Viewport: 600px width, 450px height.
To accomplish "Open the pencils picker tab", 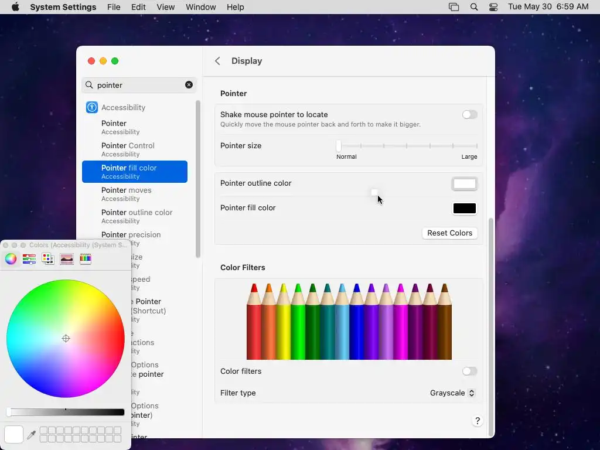I will [x=86, y=259].
